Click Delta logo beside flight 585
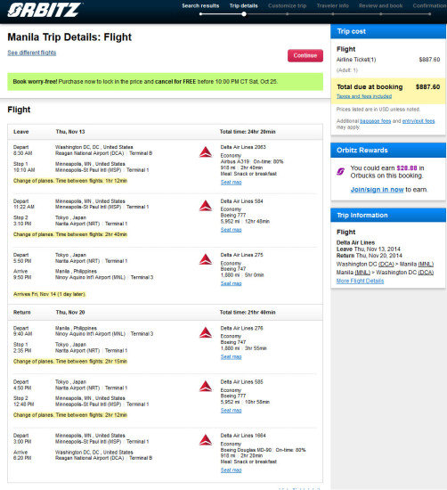Screen dimensions: 447x490 pyautogui.click(x=206, y=387)
